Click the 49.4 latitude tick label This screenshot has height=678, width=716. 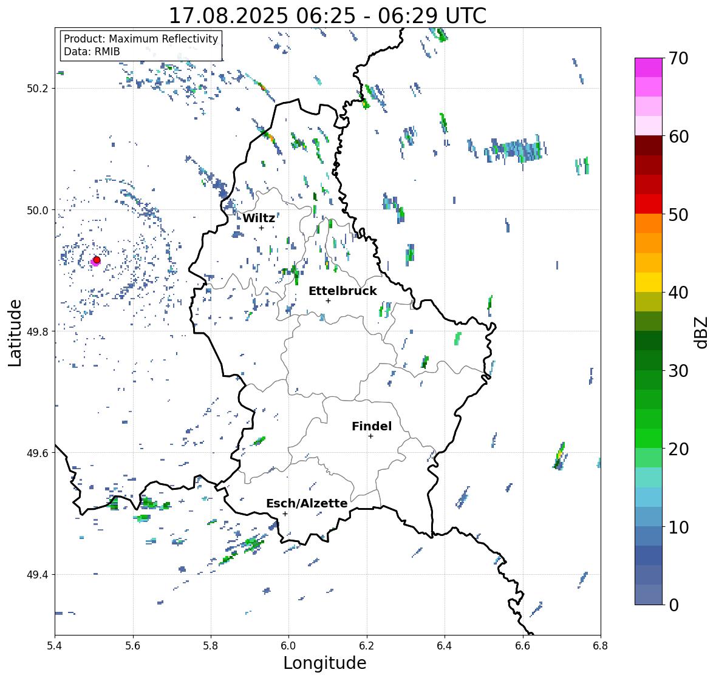[38, 575]
